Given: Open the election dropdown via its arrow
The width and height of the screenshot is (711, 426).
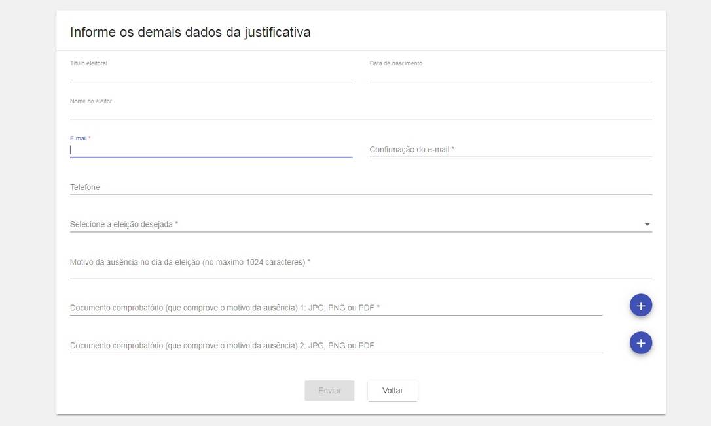Looking at the screenshot, I should [x=647, y=225].
